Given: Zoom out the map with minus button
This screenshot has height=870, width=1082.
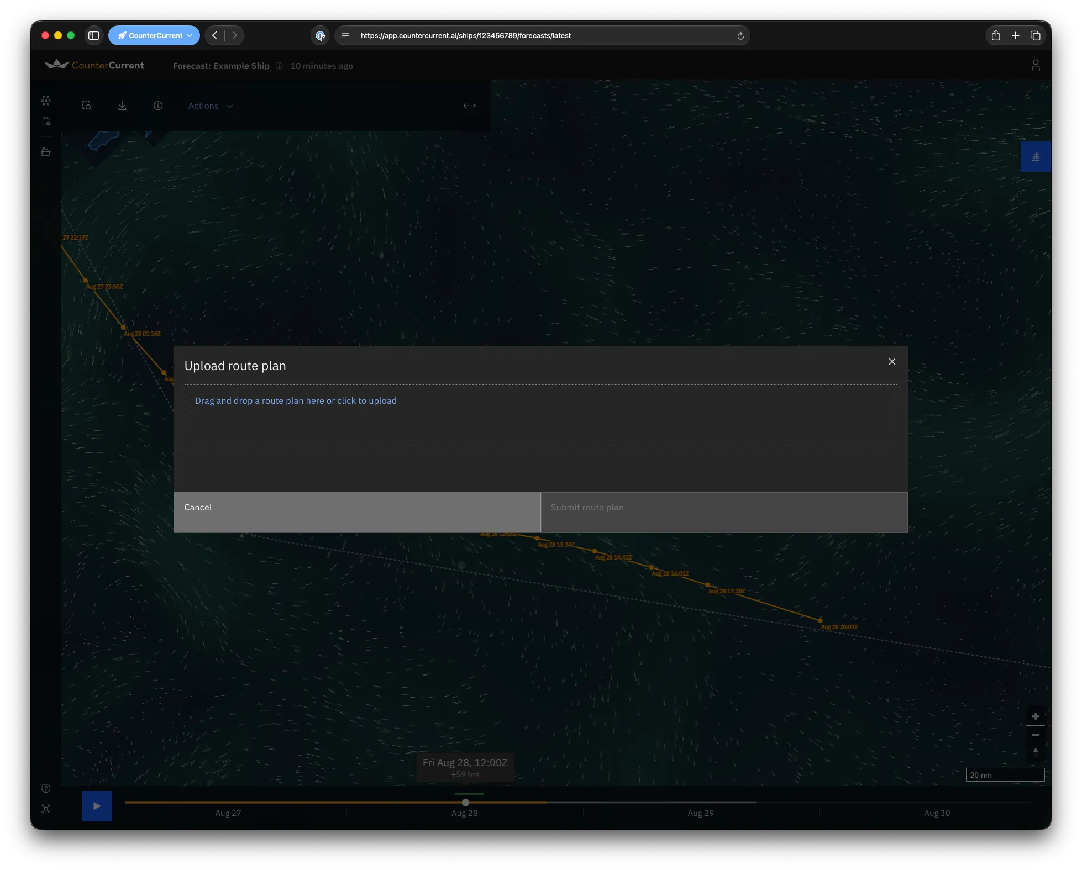Looking at the screenshot, I should pyautogui.click(x=1036, y=735).
